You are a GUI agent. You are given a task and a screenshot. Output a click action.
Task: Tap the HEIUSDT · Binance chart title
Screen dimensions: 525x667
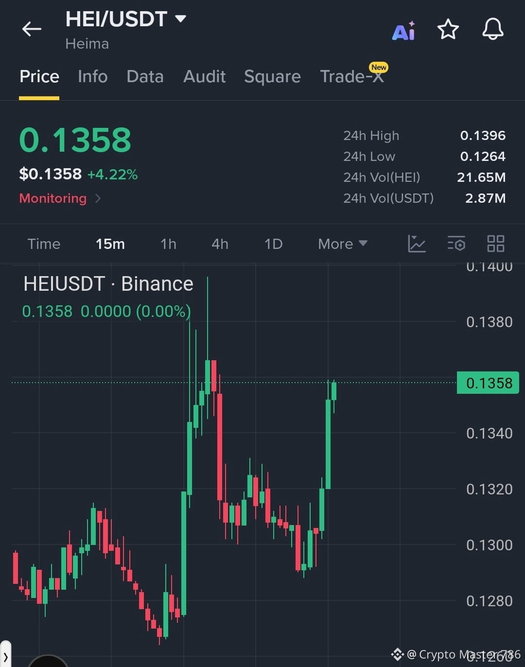click(108, 284)
